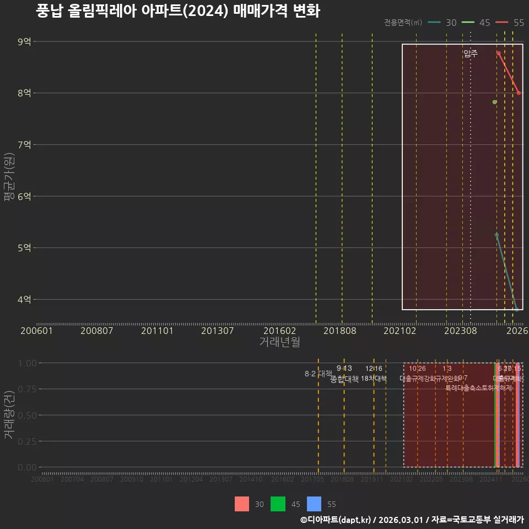Click the chart title 풍납 올림픽레아 아파트(2024) 매매가격 변화
Image resolution: width=529 pixels, height=529 pixels.
click(178, 11)
